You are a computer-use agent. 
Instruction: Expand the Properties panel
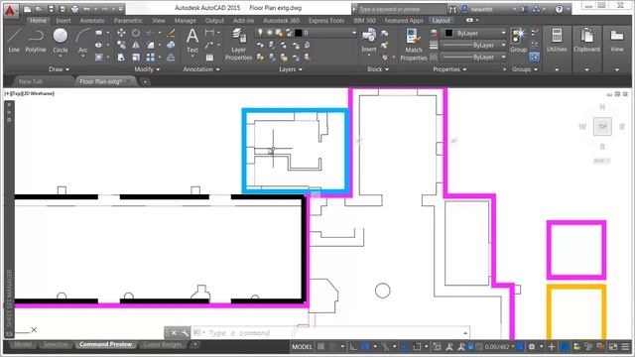[x=449, y=69]
